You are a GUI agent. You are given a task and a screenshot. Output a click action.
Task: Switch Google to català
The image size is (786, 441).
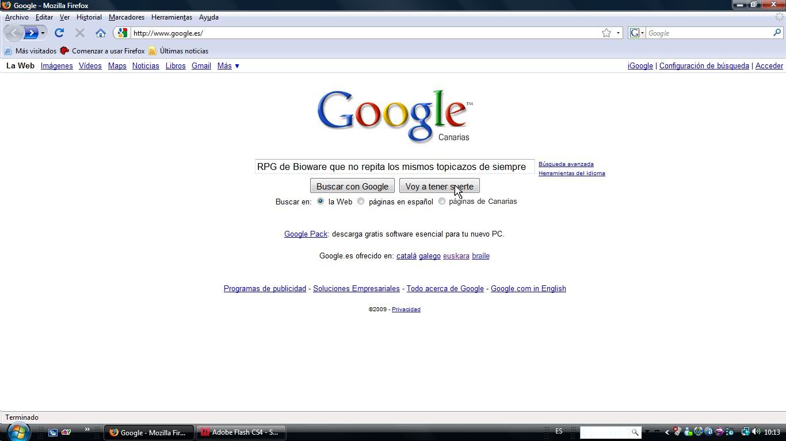coord(406,256)
